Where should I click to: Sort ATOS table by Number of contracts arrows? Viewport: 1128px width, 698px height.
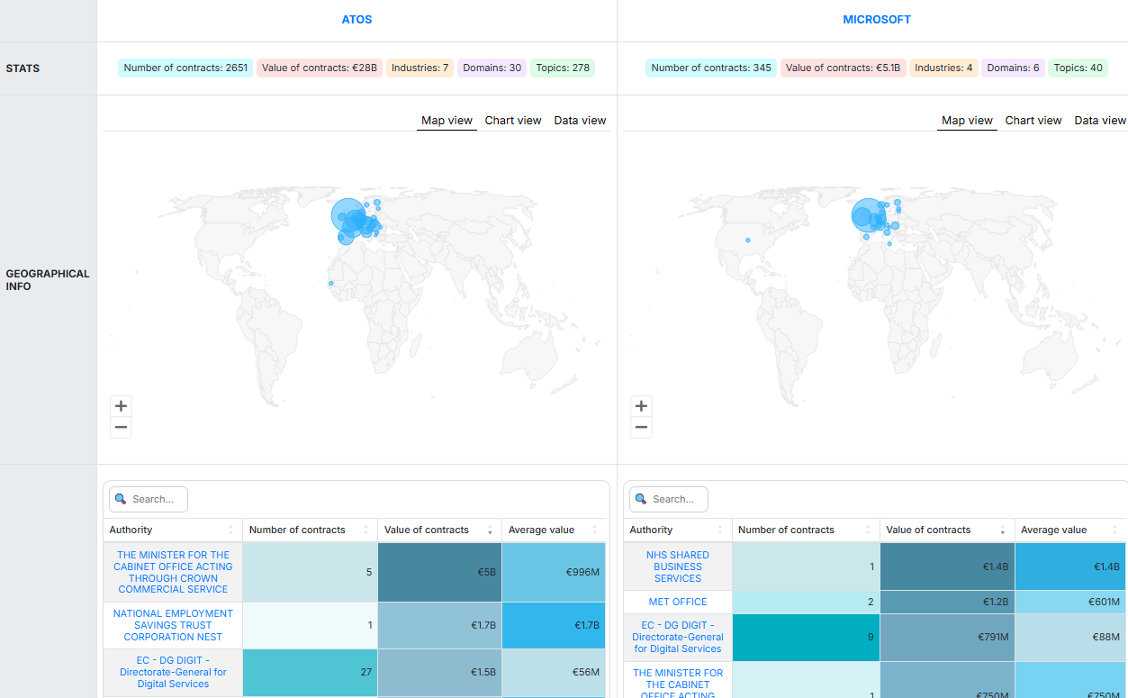(365, 530)
